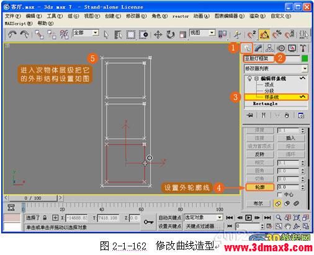Enable the 中心 center checkbox
314x255 pixels.
(279, 194)
